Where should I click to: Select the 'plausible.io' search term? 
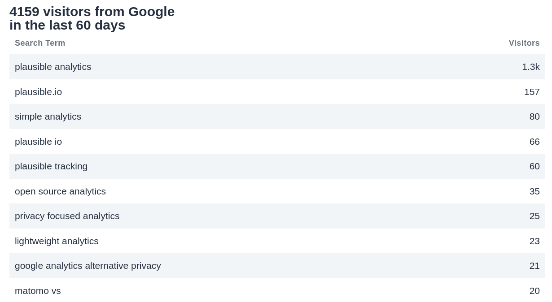[38, 92]
